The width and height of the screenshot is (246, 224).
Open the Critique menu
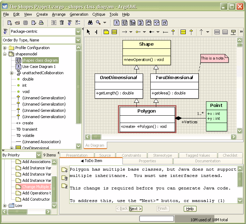pyautogui.click(x=98, y=14)
